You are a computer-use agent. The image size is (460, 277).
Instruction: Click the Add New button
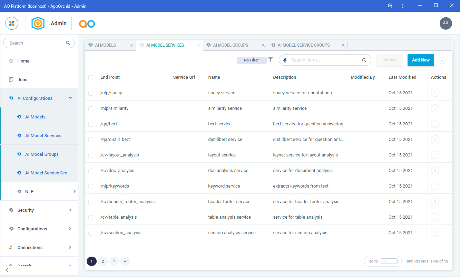click(x=420, y=60)
